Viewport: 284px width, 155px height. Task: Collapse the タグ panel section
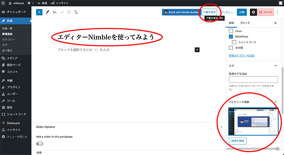(275, 65)
